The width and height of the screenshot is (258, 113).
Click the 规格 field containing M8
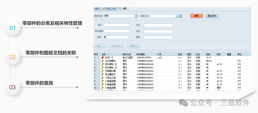click(x=116, y=37)
